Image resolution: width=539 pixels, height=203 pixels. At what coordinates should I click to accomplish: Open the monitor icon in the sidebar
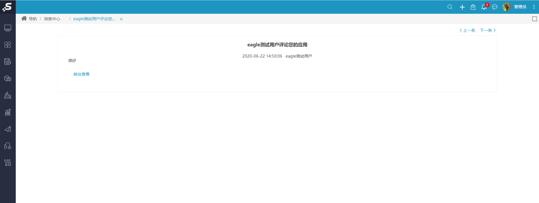point(8,28)
